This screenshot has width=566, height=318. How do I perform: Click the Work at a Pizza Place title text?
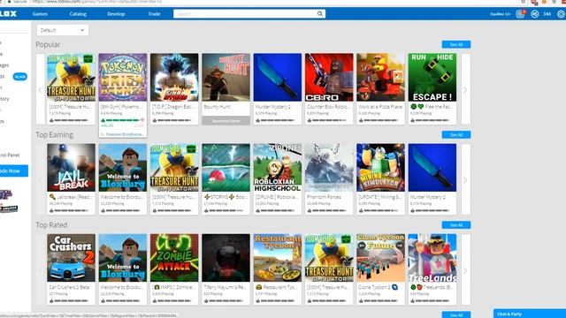380,107
